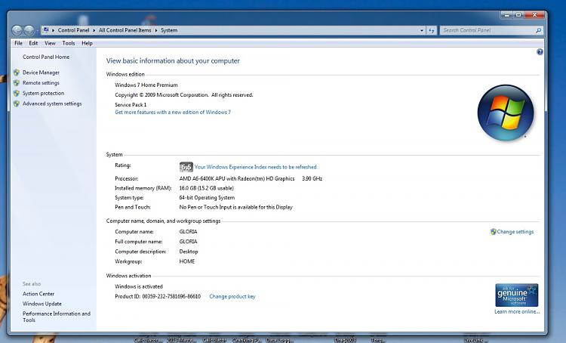The height and width of the screenshot is (343, 566).
Task: Click the genuine Microsoft software badge
Action: click(516, 295)
